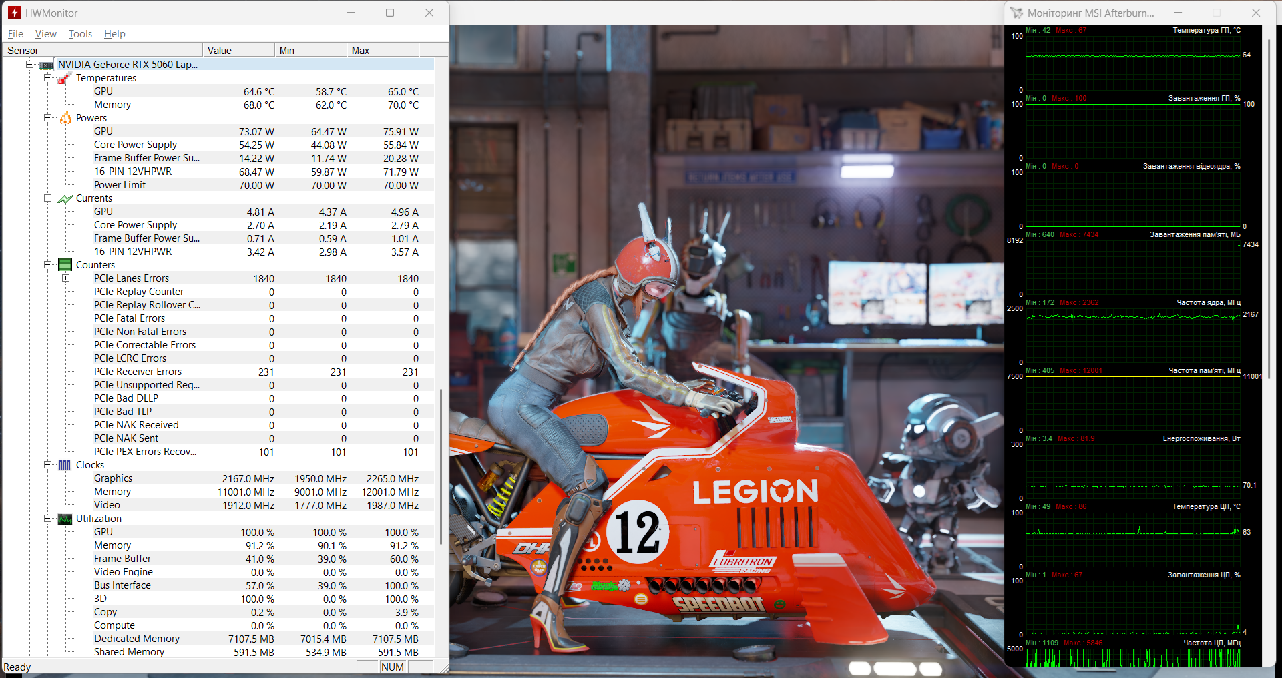Click the HWMonitor resize grip corner
This screenshot has height=678, width=1282.
pos(443,668)
